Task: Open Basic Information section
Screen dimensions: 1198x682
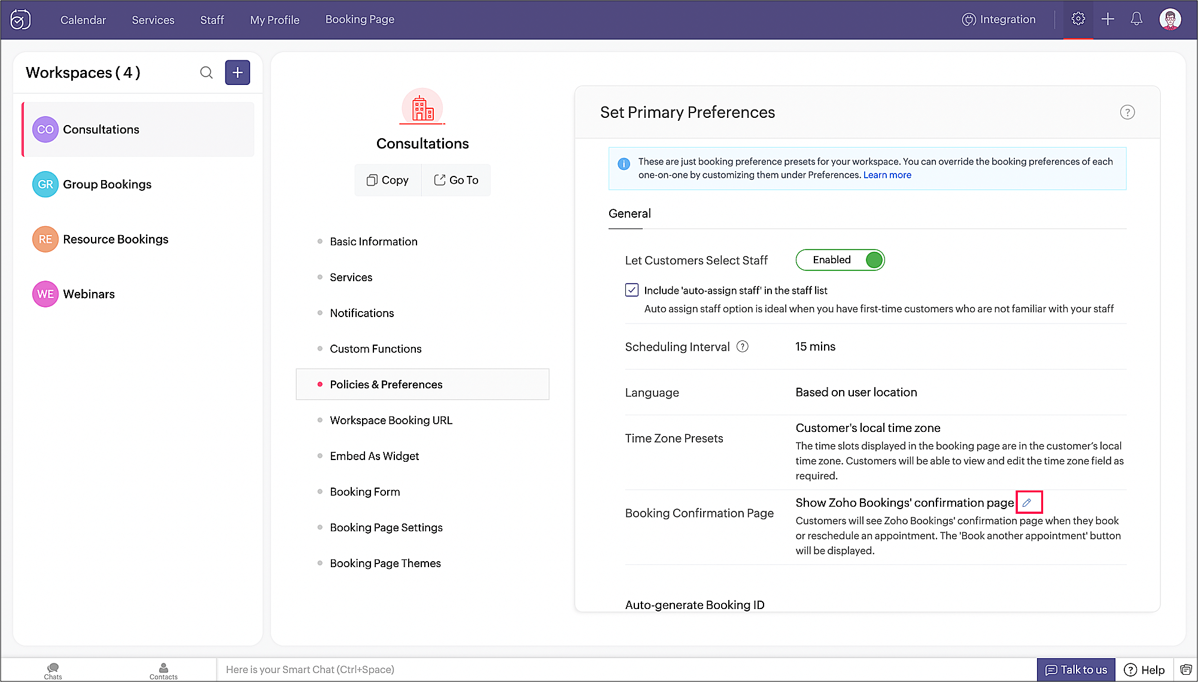Action: [x=373, y=242]
